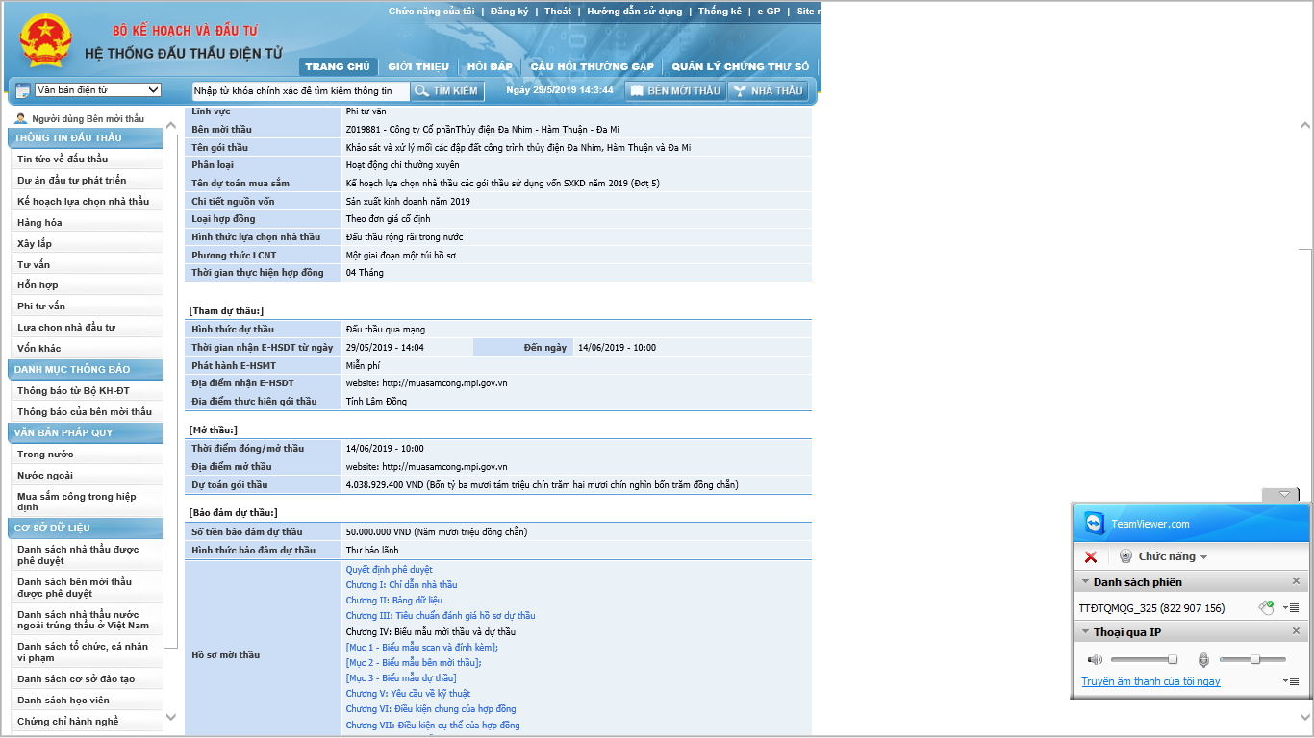Click the e-GP top link

tap(769, 12)
